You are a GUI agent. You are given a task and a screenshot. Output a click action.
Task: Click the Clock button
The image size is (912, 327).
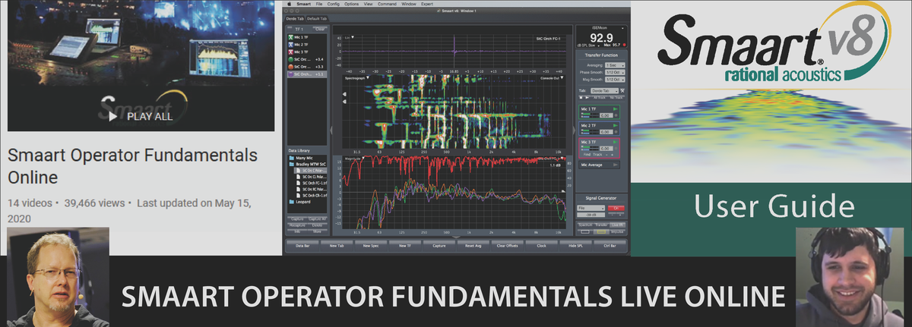pyautogui.click(x=542, y=246)
